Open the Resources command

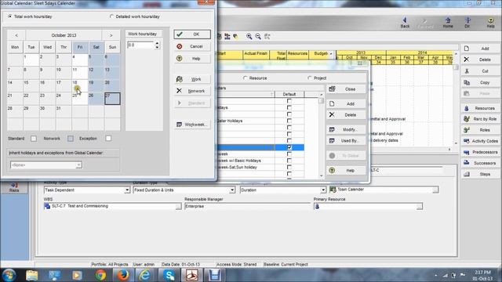[x=480, y=108]
